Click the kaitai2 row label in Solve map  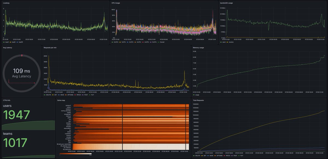[69, 125]
